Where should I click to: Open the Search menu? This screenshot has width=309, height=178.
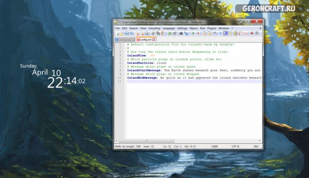pos(133,28)
